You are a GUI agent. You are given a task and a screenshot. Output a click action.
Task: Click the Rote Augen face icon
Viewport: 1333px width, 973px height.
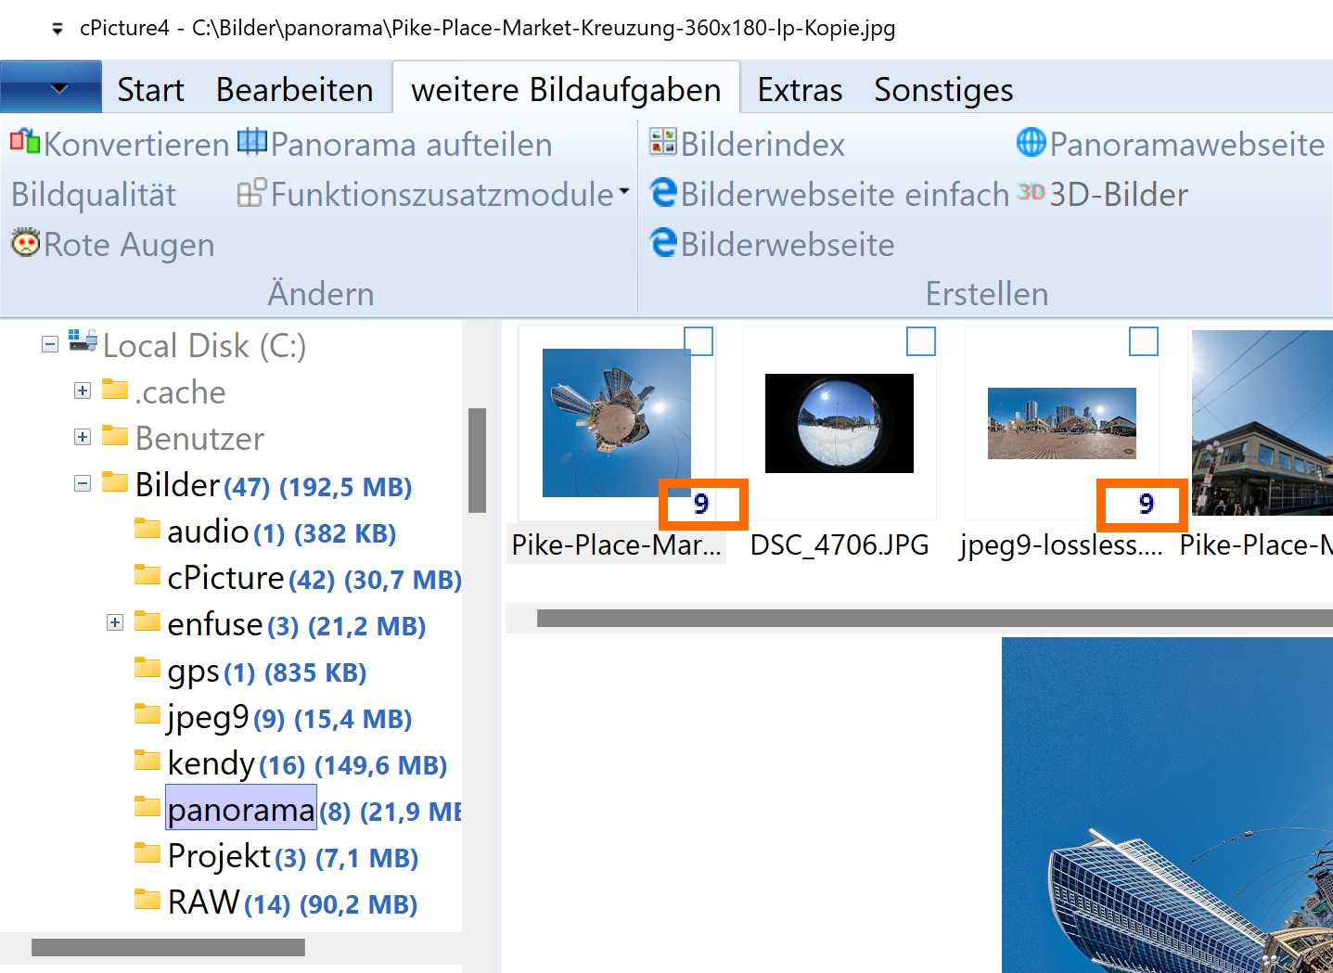point(25,243)
